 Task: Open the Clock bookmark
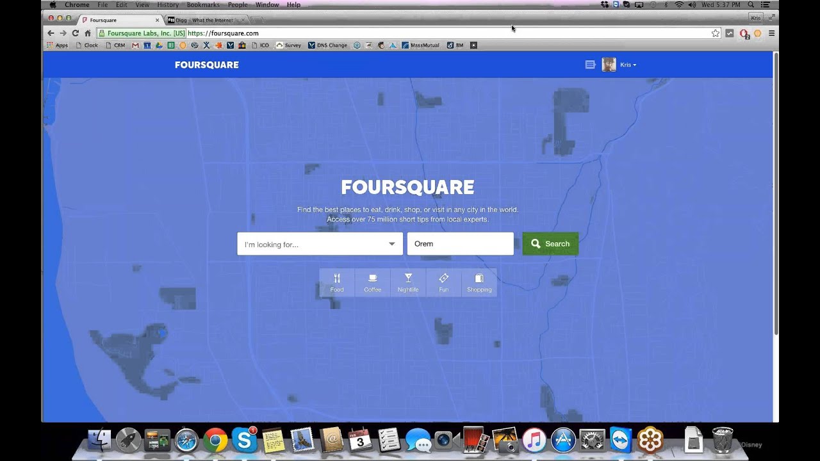86,45
